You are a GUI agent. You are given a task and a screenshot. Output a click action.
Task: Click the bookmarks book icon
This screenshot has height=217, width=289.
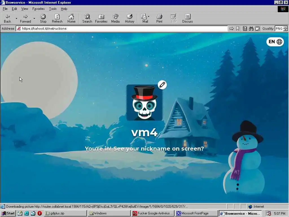coord(245,29)
